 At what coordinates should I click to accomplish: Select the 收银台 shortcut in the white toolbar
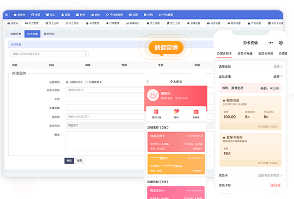coord(13,23)
